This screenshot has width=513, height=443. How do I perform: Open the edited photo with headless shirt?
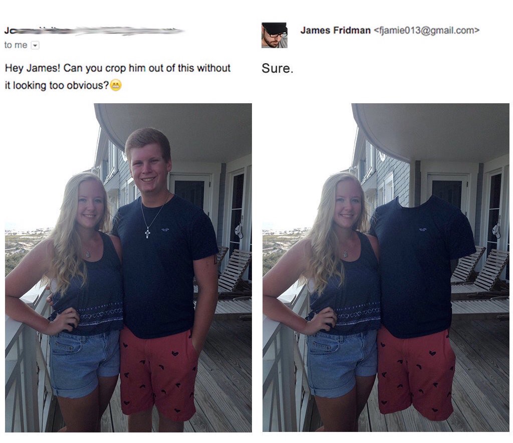tap(386, 268)
